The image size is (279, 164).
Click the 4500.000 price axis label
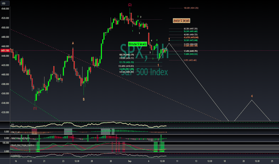coord(5,28)
